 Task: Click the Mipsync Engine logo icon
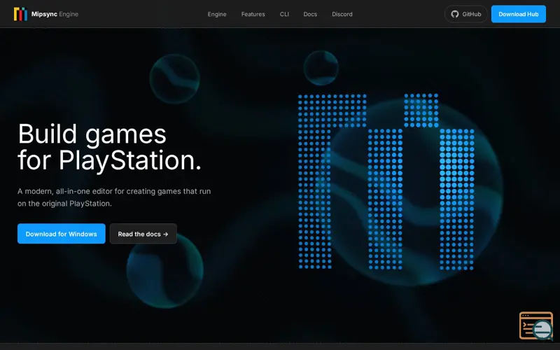click(x=21, y=14)
